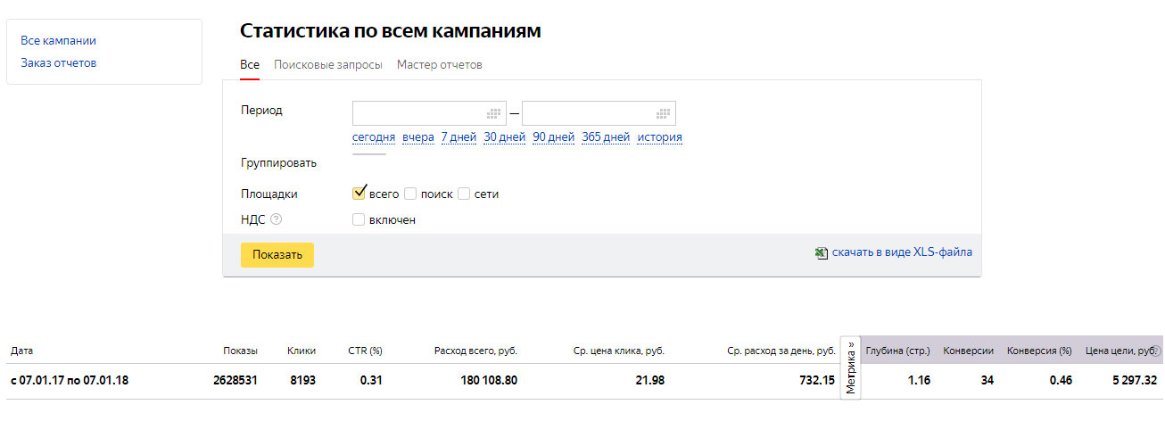The height and width of the screenshot is (421, 1165).
Task: Open the 'история' period link
Action: tap(659, 137)
